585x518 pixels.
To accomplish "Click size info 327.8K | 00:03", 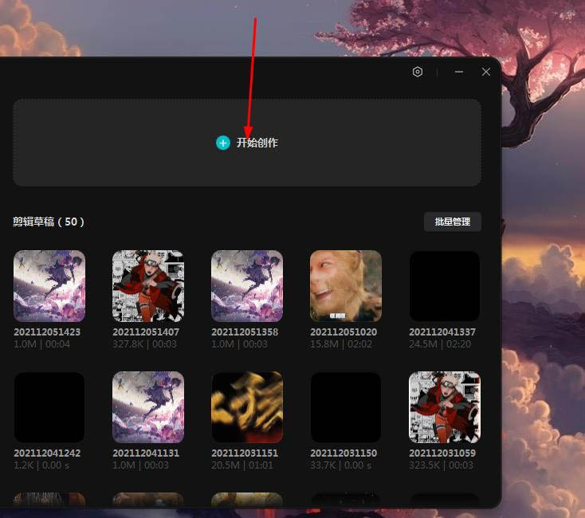I will coord(145,343).
